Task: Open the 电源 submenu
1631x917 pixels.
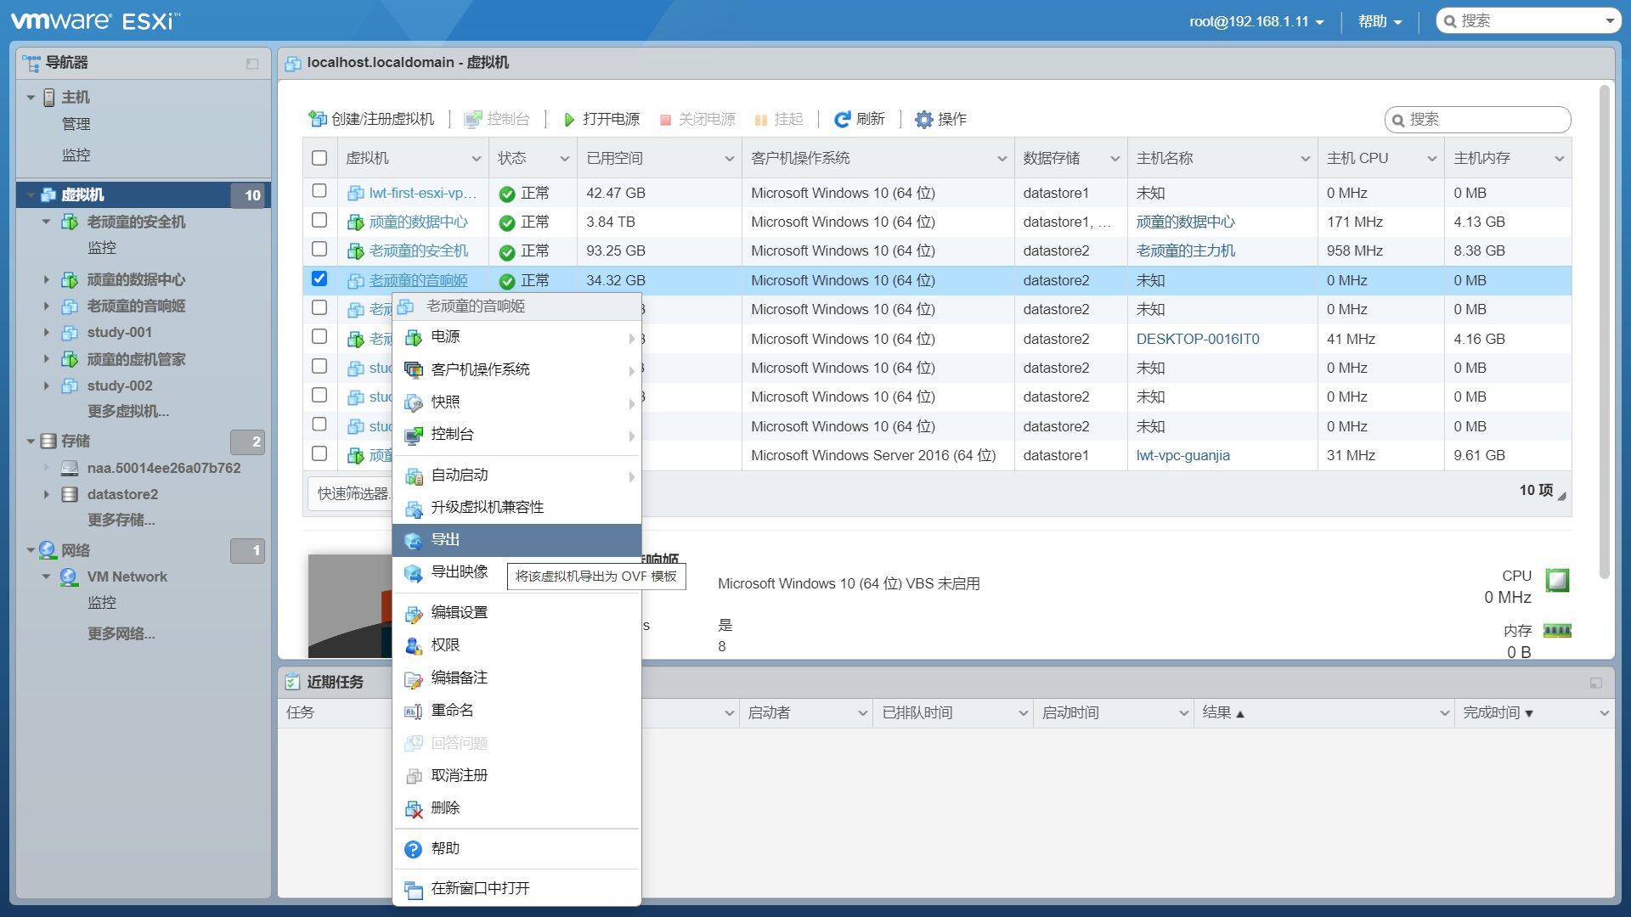Action: coord(516,338)
